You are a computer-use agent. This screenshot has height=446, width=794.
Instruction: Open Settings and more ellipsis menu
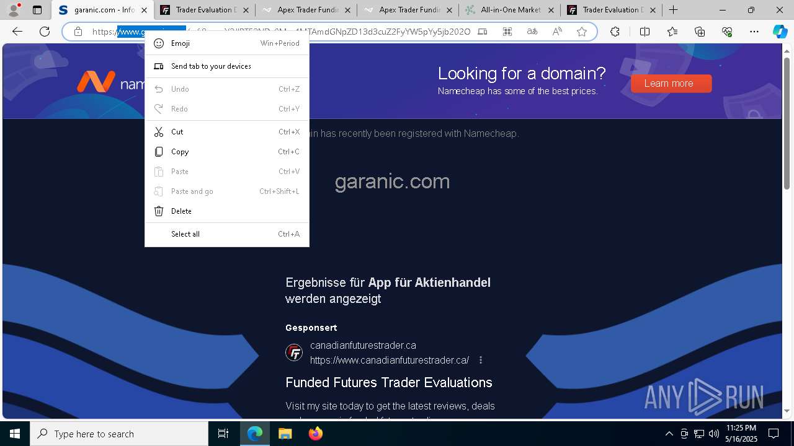click(x=754, y=32)
